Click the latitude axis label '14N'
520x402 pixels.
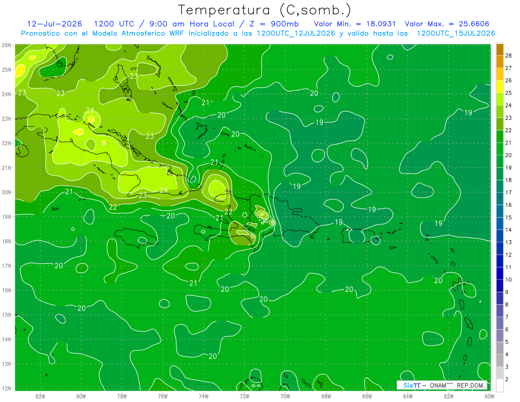coord(6,339)
